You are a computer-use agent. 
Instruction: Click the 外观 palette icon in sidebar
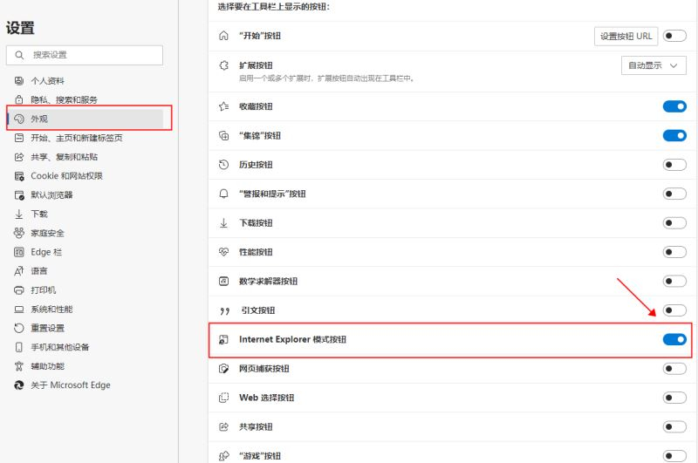[x=19, y=119]
